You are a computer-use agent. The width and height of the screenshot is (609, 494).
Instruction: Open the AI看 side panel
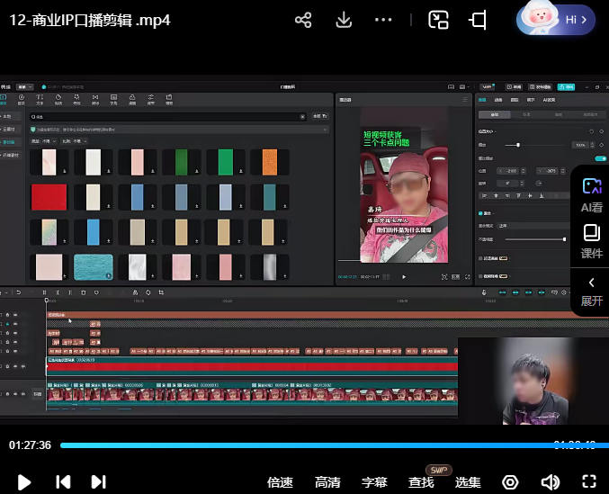(x=591, y=193)
